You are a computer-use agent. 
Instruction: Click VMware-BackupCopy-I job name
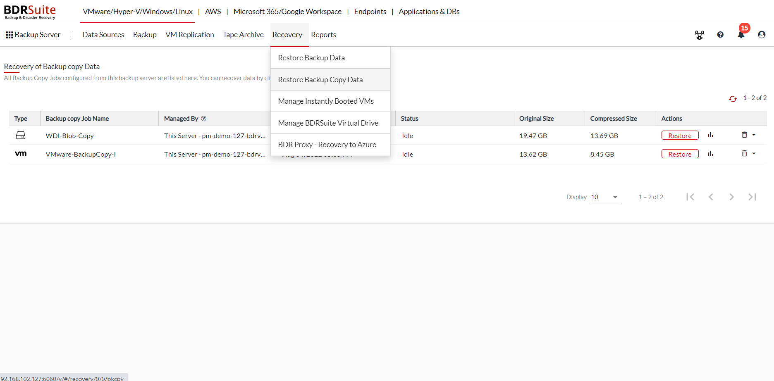point(81,154)
